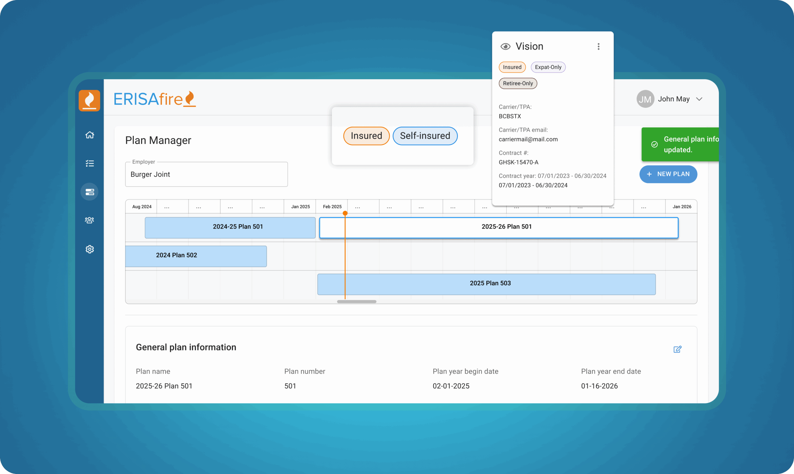794x474 pixels.
Task: Click the checkmark icon in success notification
Action: click(654, 144)
